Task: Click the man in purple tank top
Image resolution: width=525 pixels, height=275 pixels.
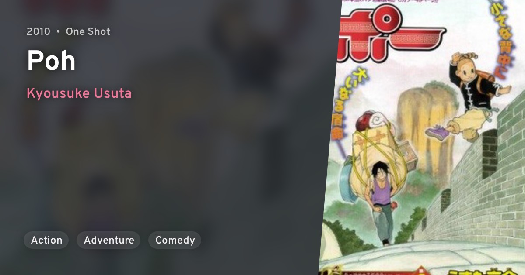Action: [x=380, y=201]
